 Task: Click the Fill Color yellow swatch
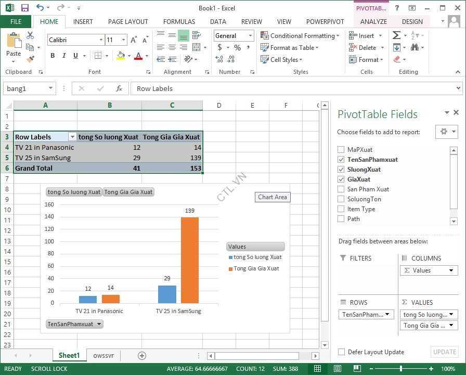121,56
